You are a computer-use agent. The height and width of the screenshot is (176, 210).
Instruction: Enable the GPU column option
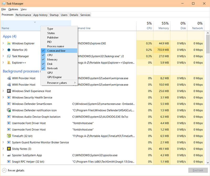pos(59,73)
